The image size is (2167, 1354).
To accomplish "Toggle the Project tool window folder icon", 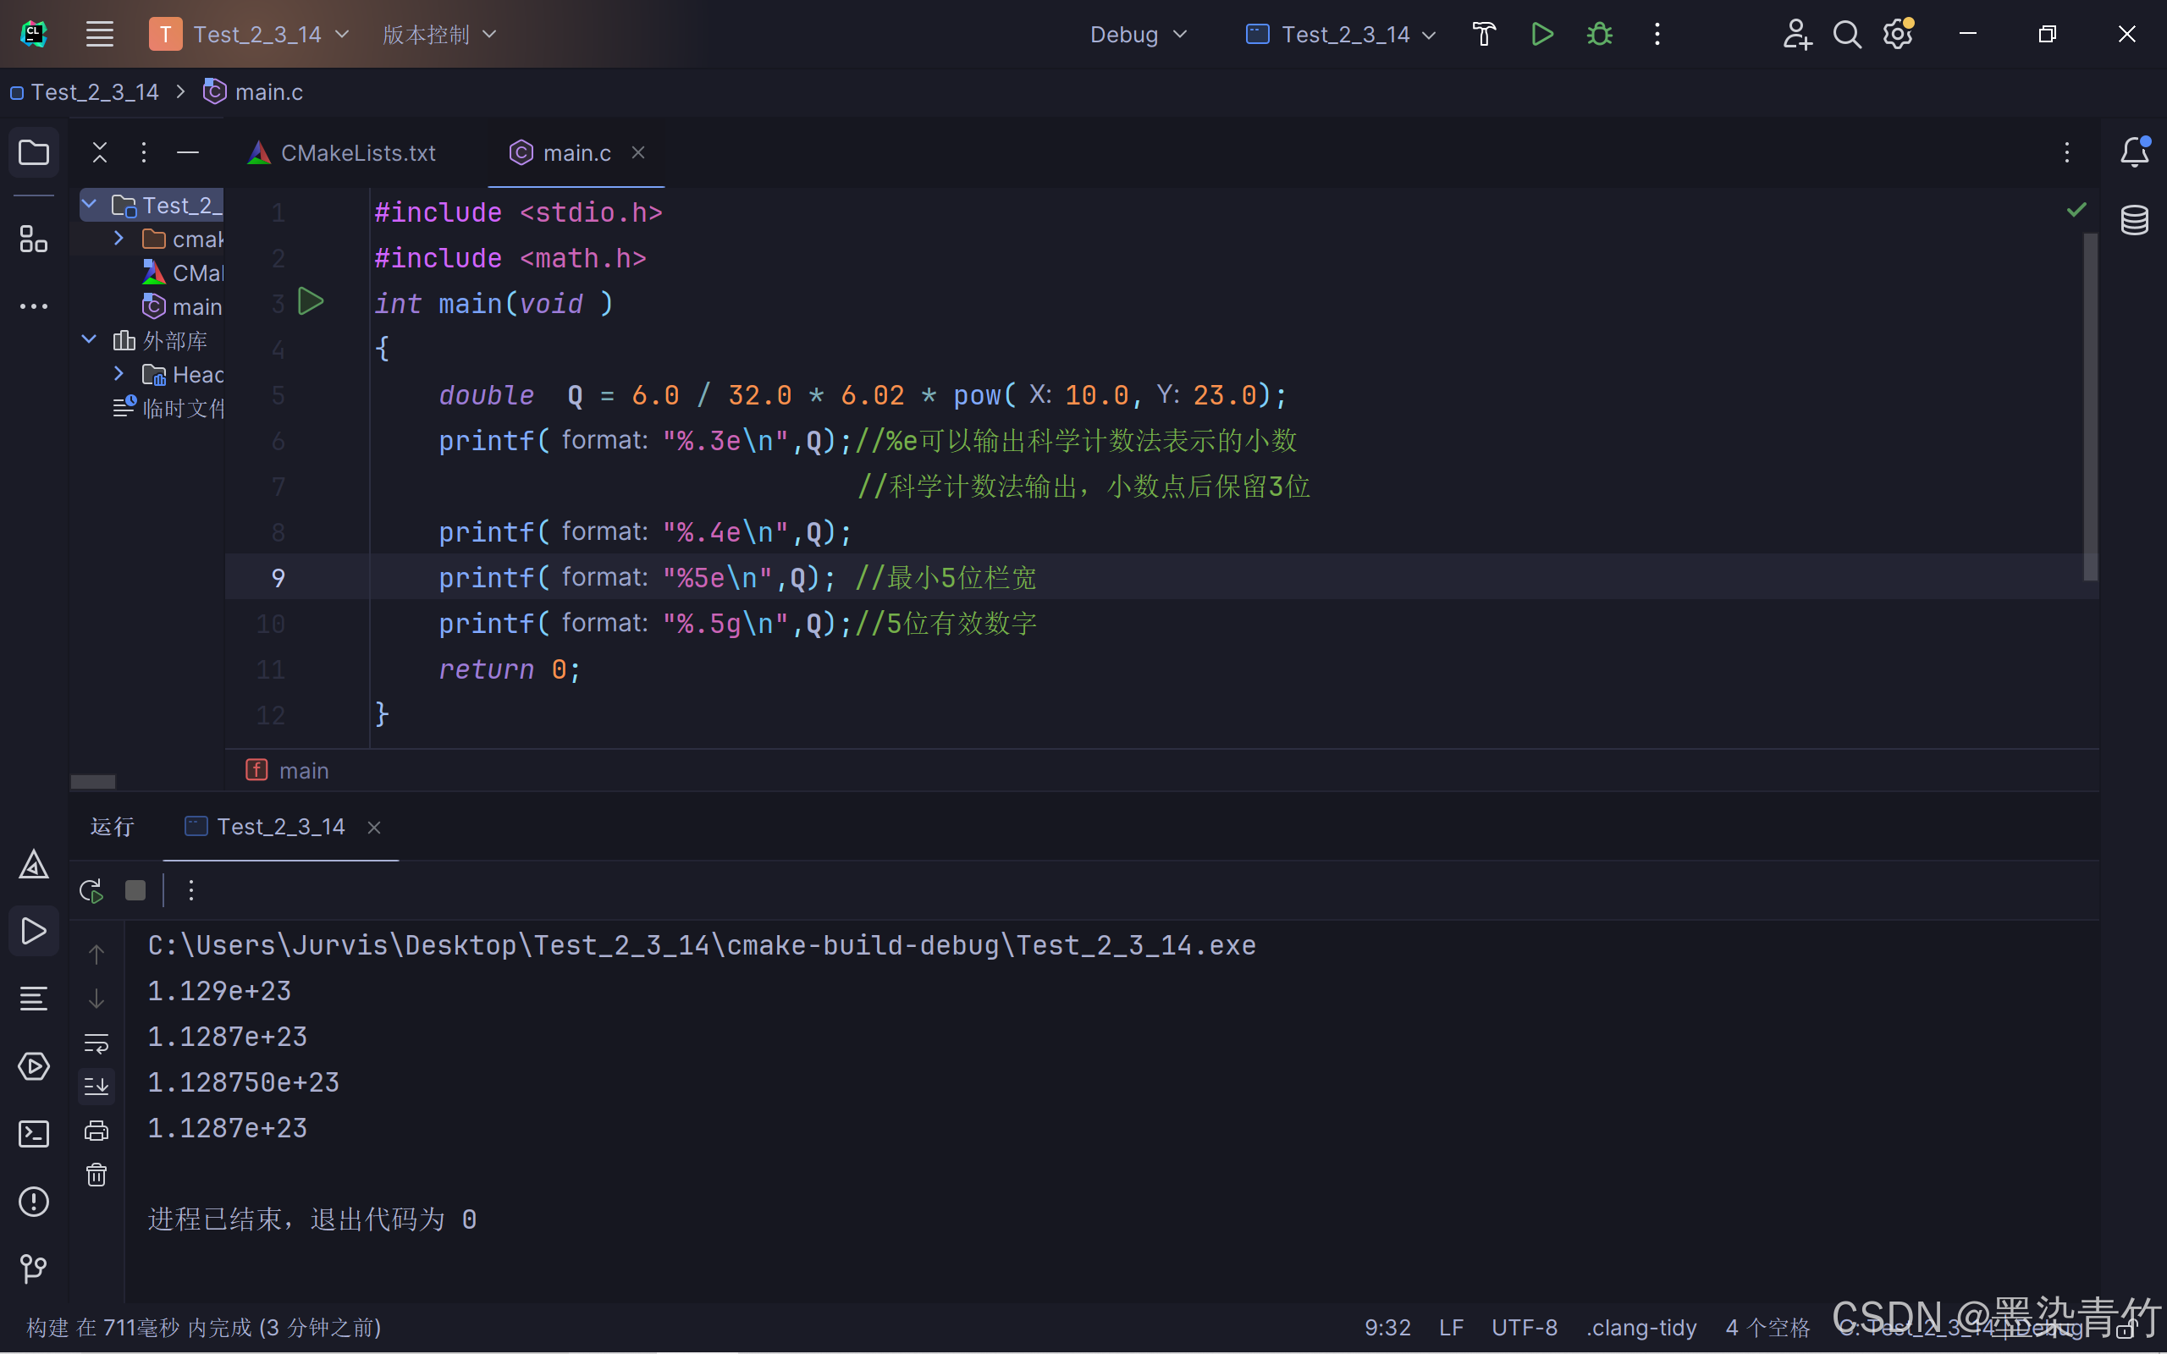I will [33, 152].
